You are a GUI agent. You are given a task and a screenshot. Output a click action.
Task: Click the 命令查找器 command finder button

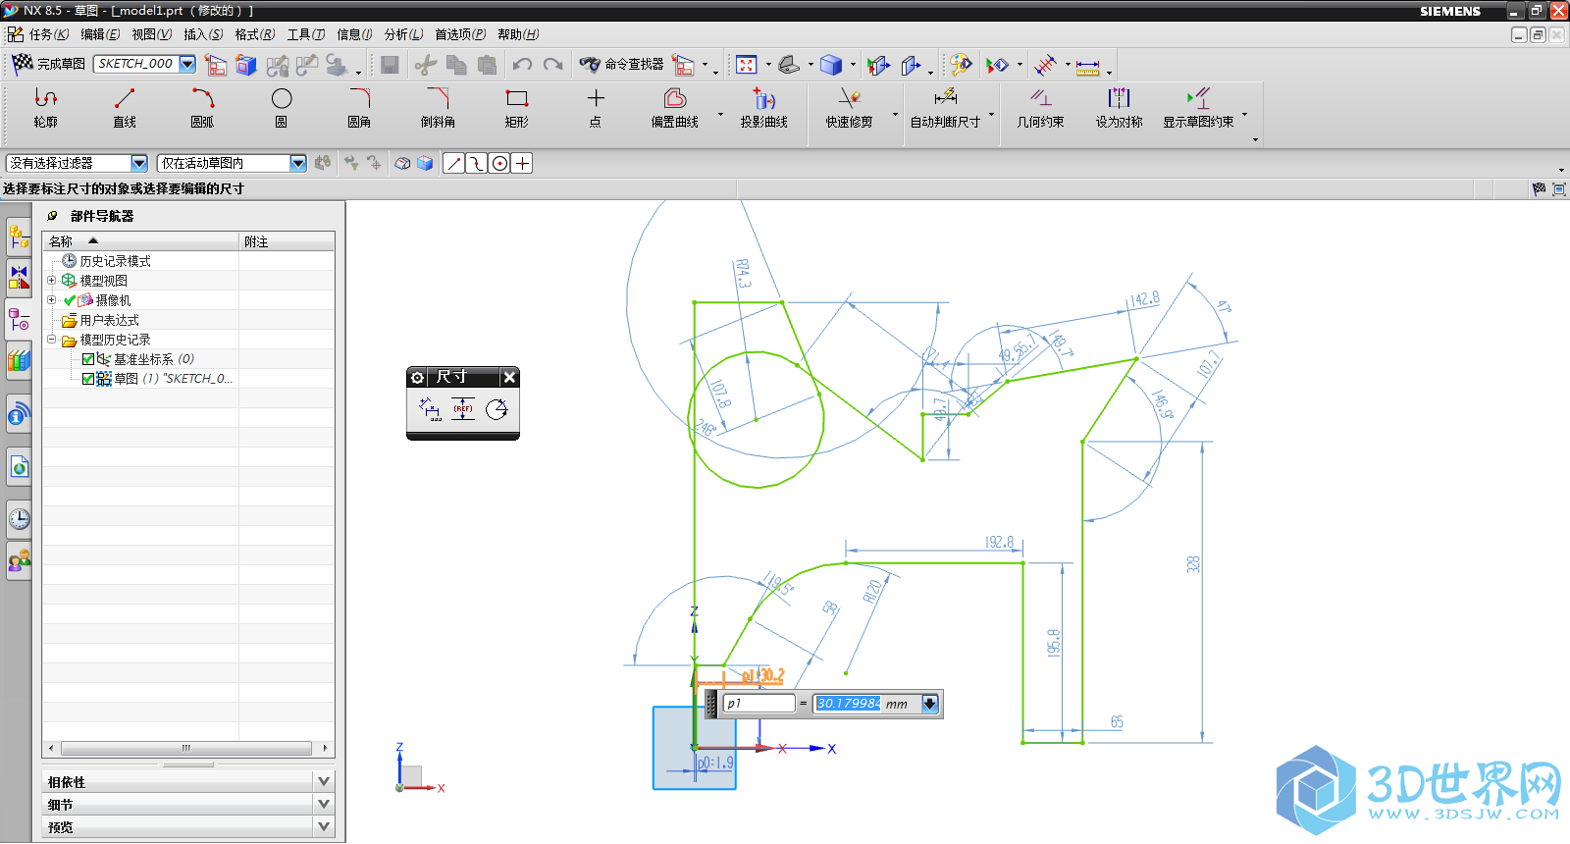pos(621,65)
